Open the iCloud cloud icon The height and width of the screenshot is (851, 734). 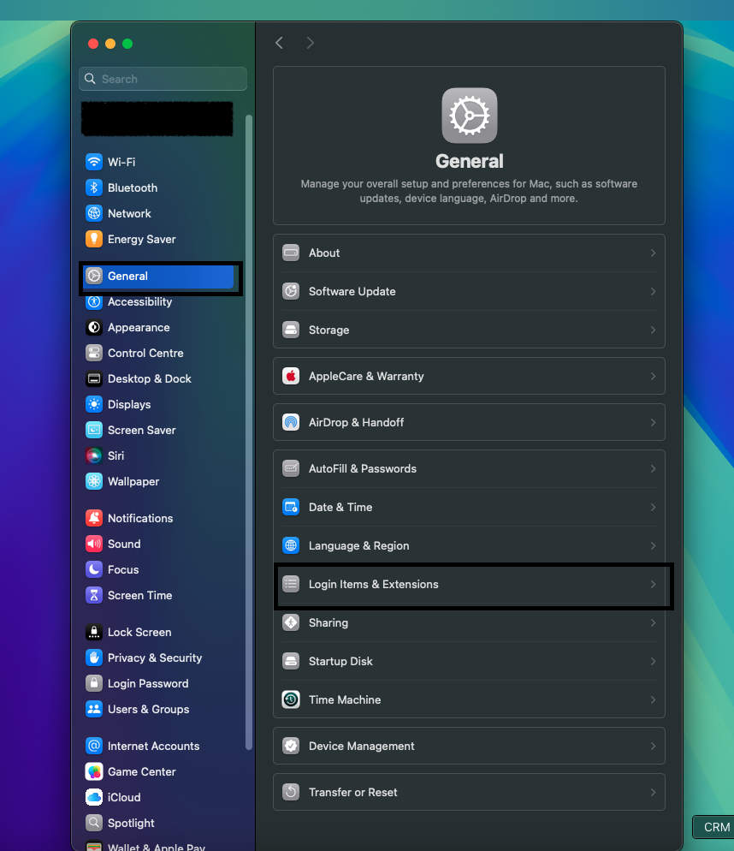click(94, 797)
